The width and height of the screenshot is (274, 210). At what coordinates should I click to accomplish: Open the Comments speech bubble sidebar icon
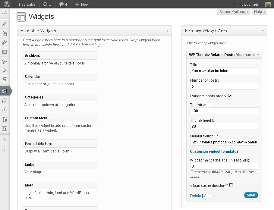4,61
